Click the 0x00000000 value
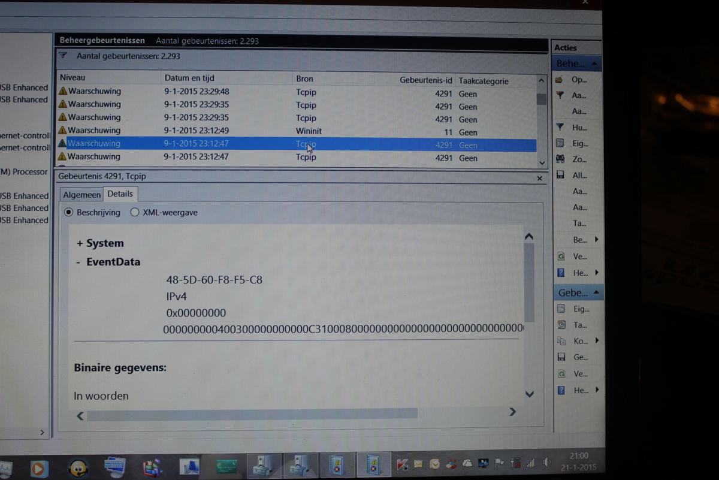This screenshot has width=719, height=480. point(196,313)
